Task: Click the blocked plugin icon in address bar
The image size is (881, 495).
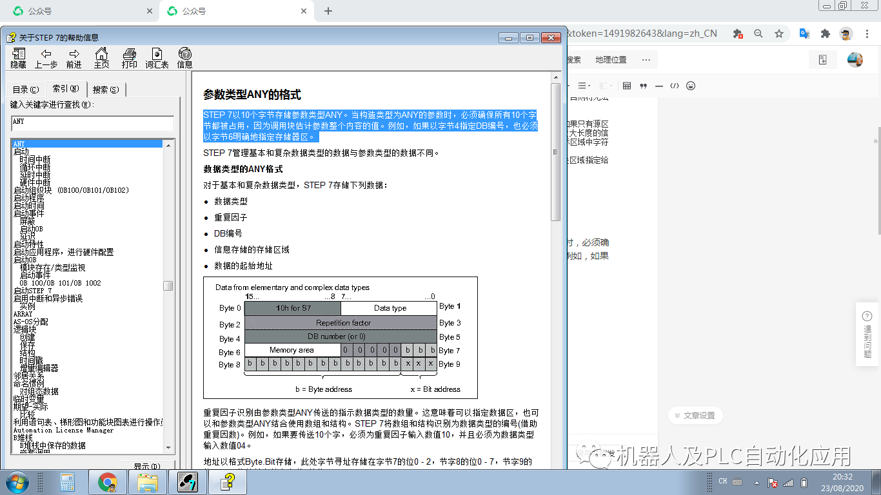Action: [738, 34]
